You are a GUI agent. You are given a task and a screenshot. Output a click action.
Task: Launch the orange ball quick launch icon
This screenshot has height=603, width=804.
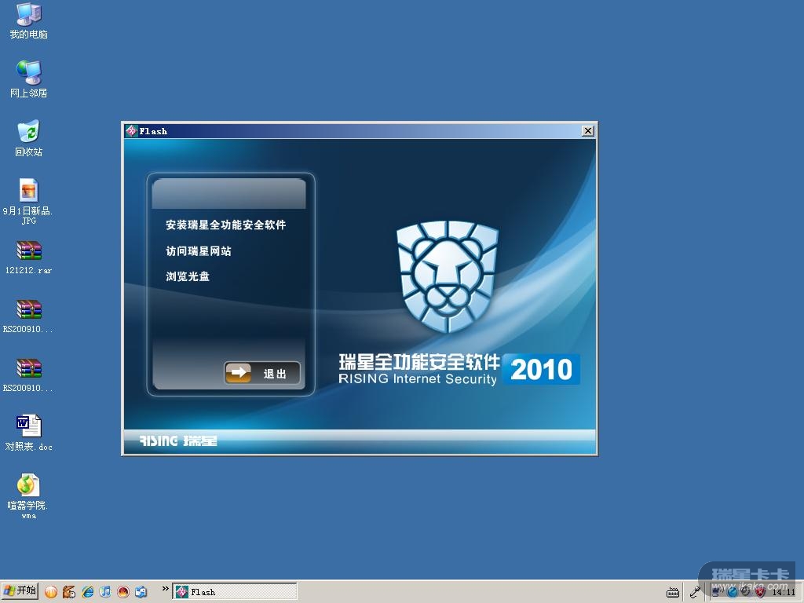click(x=51, y=592)
